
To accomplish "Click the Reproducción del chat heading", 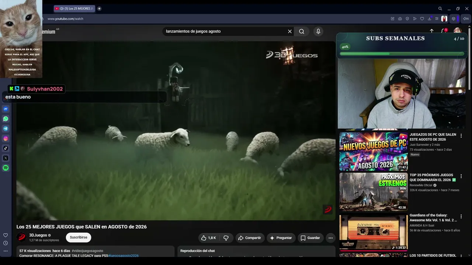I will click(x=198, y=251).
